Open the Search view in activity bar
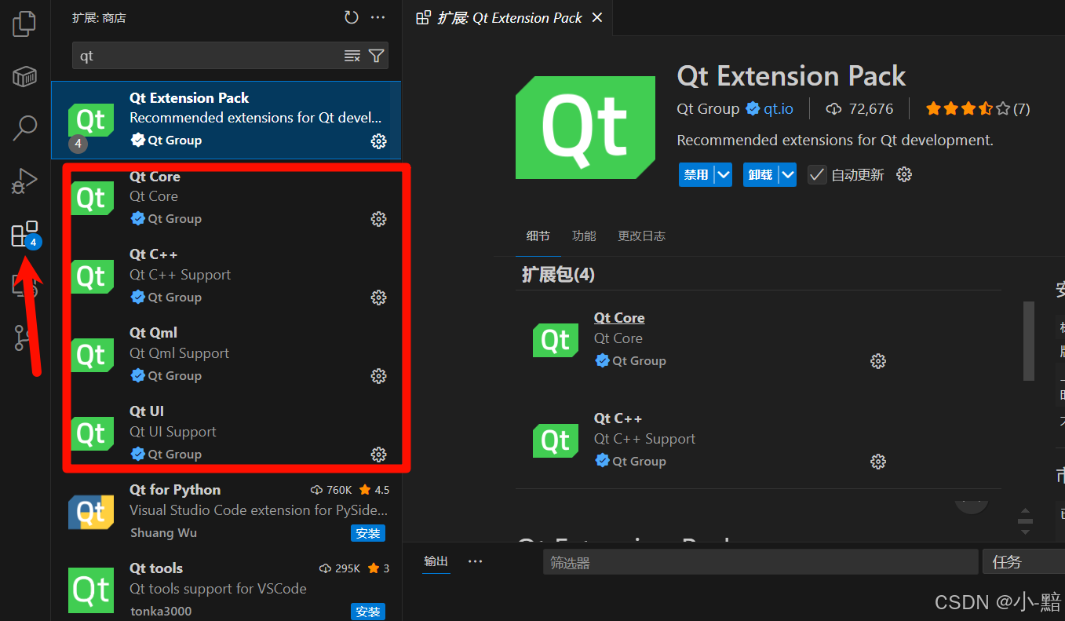 tap(24, 128)
